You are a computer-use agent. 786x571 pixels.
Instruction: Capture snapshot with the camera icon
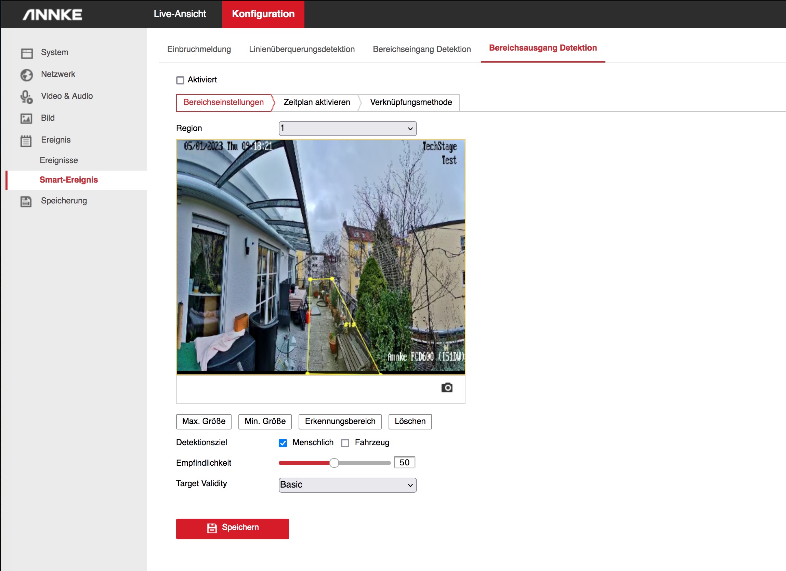(447, 387)
